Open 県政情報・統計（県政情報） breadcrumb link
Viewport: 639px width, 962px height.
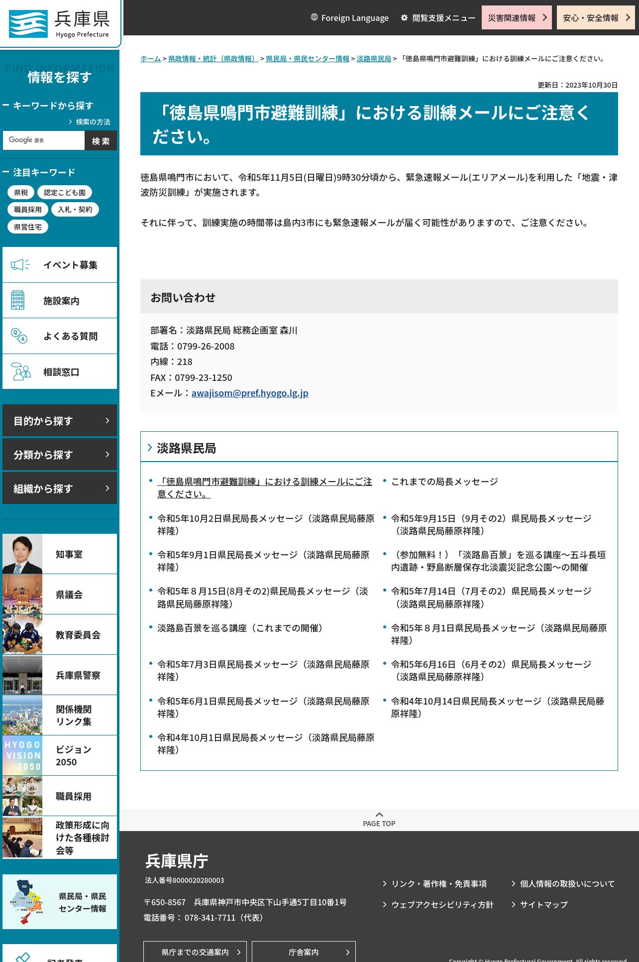point(213,59)
